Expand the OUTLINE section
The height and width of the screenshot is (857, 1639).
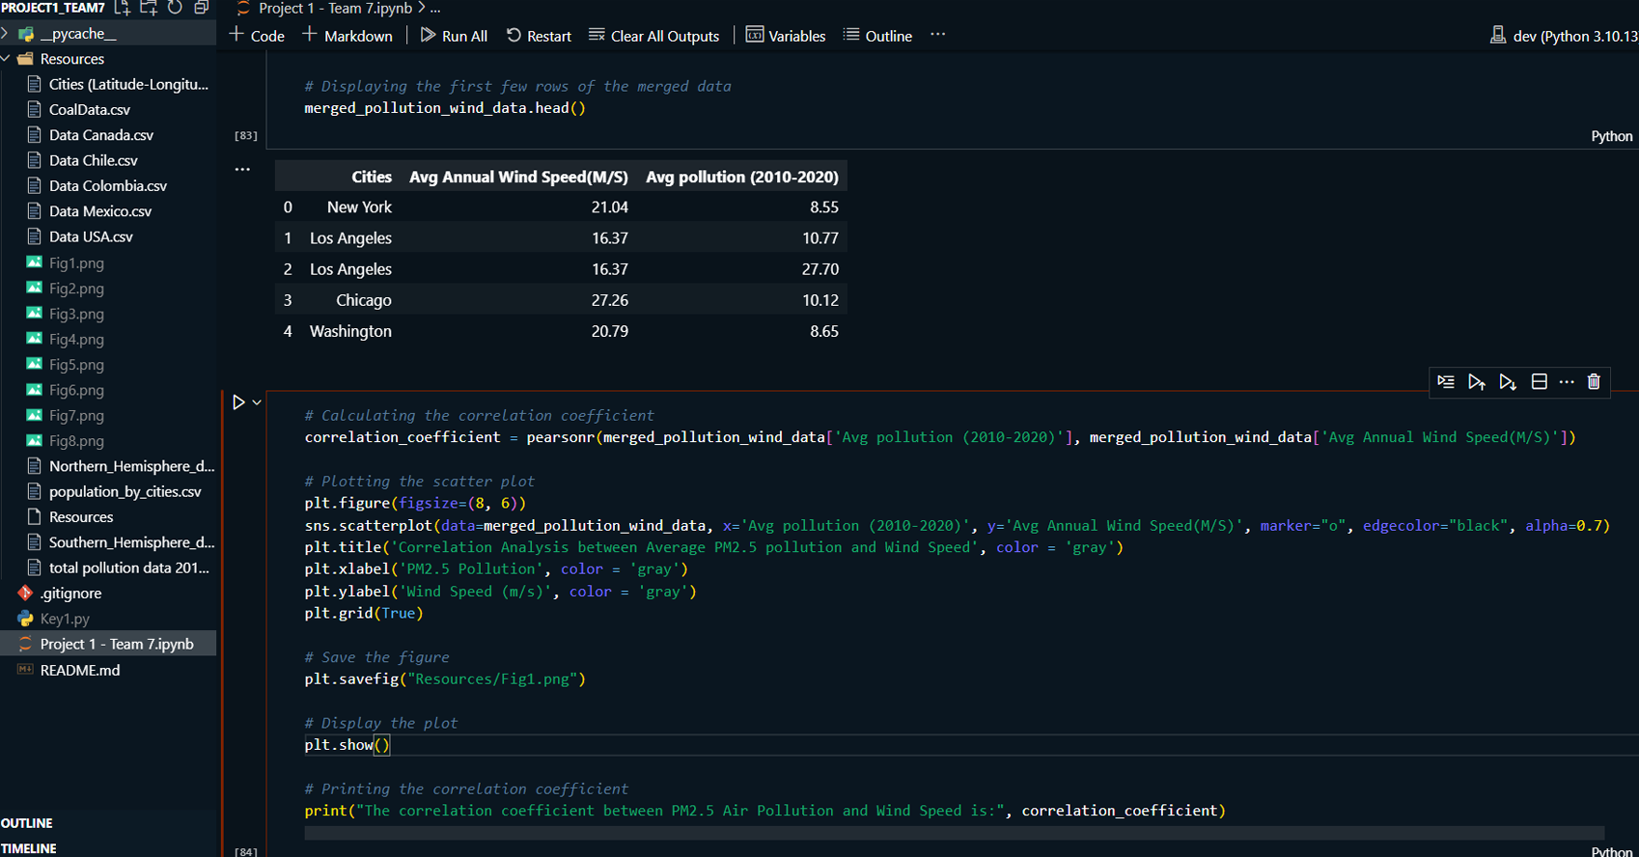tap(27, 823)
